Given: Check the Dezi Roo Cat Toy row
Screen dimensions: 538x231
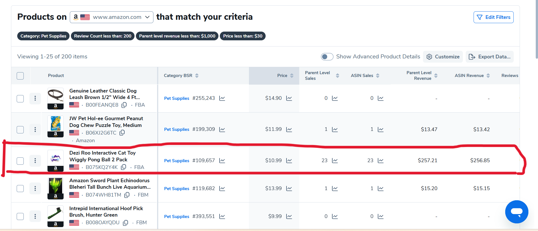Looking at the screenshot, I should tap(20, 161).
